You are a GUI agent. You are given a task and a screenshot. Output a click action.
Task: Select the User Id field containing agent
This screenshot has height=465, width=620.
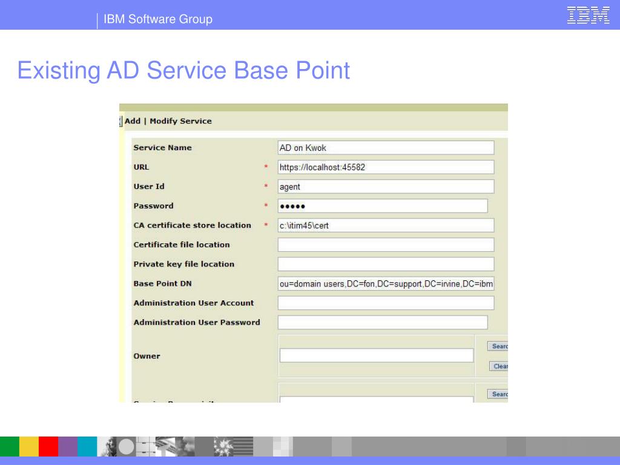tap(386, 186)
